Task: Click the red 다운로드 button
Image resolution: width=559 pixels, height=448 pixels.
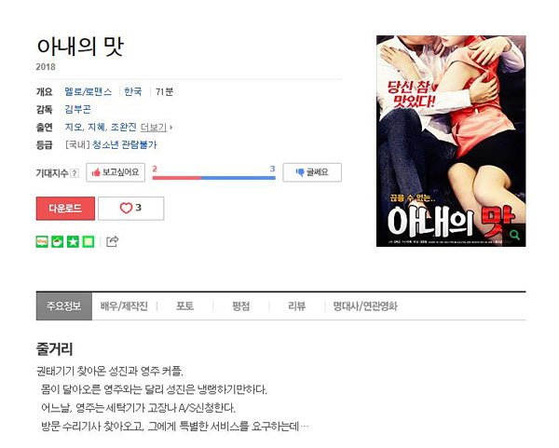Action: [x=65, y=209]
